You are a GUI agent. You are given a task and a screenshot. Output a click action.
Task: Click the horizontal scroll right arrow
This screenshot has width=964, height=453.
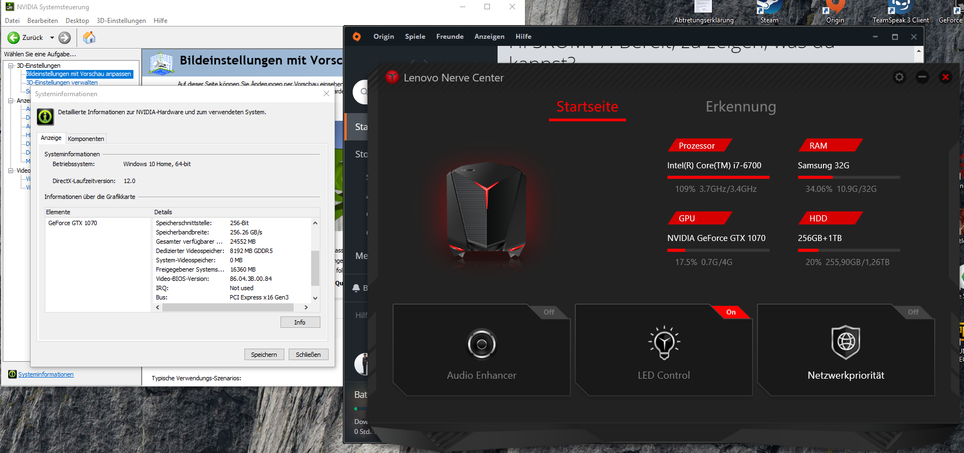(x=306, y=307)
